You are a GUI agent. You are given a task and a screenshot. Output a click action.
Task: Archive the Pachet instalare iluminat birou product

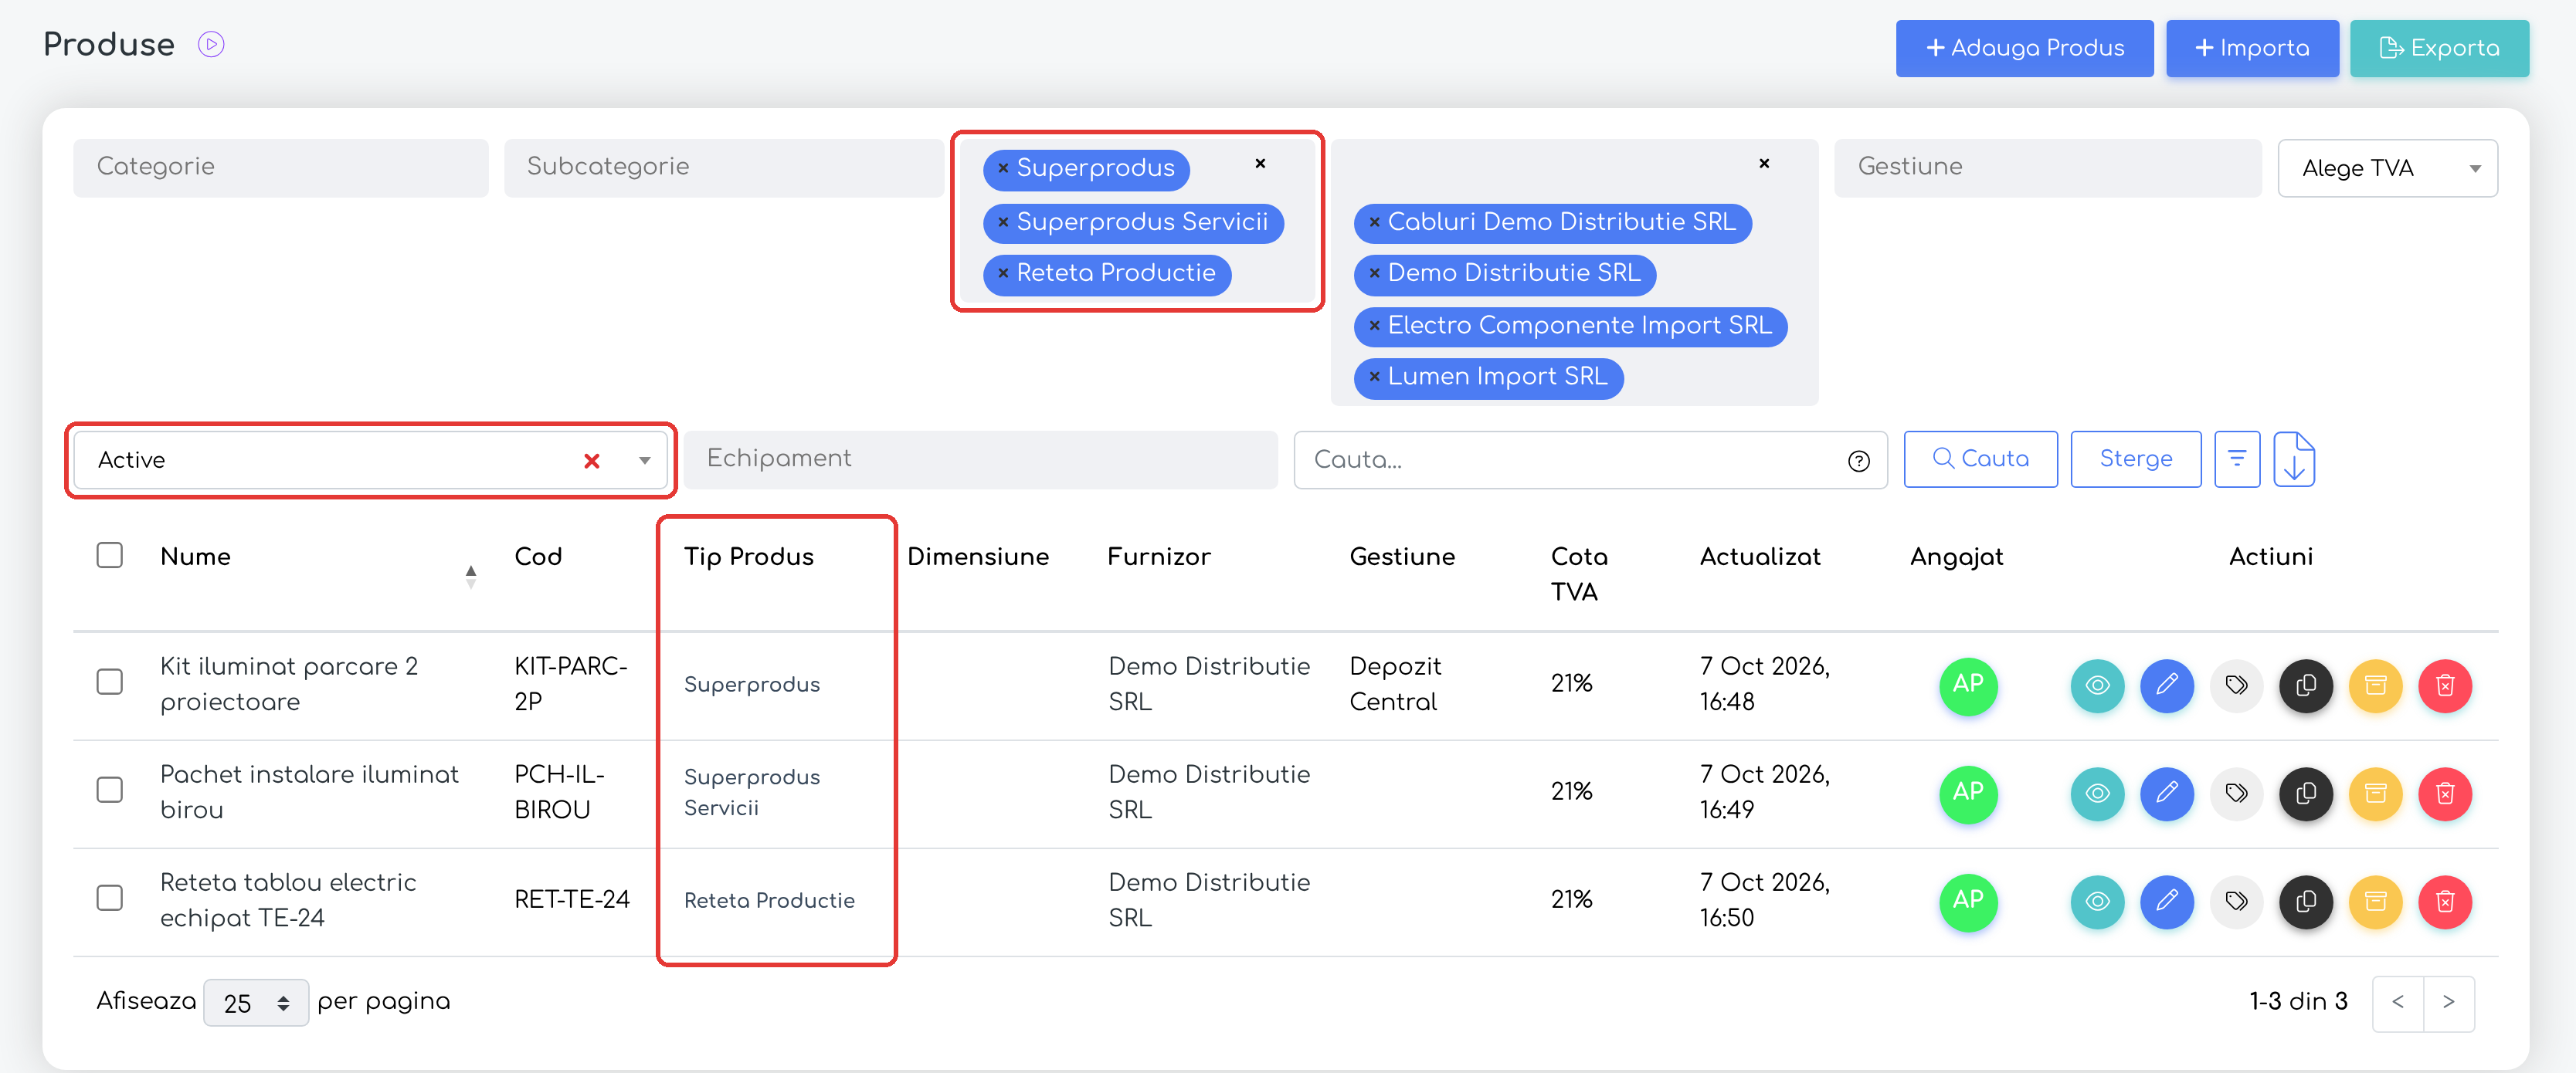(2375, 794)
